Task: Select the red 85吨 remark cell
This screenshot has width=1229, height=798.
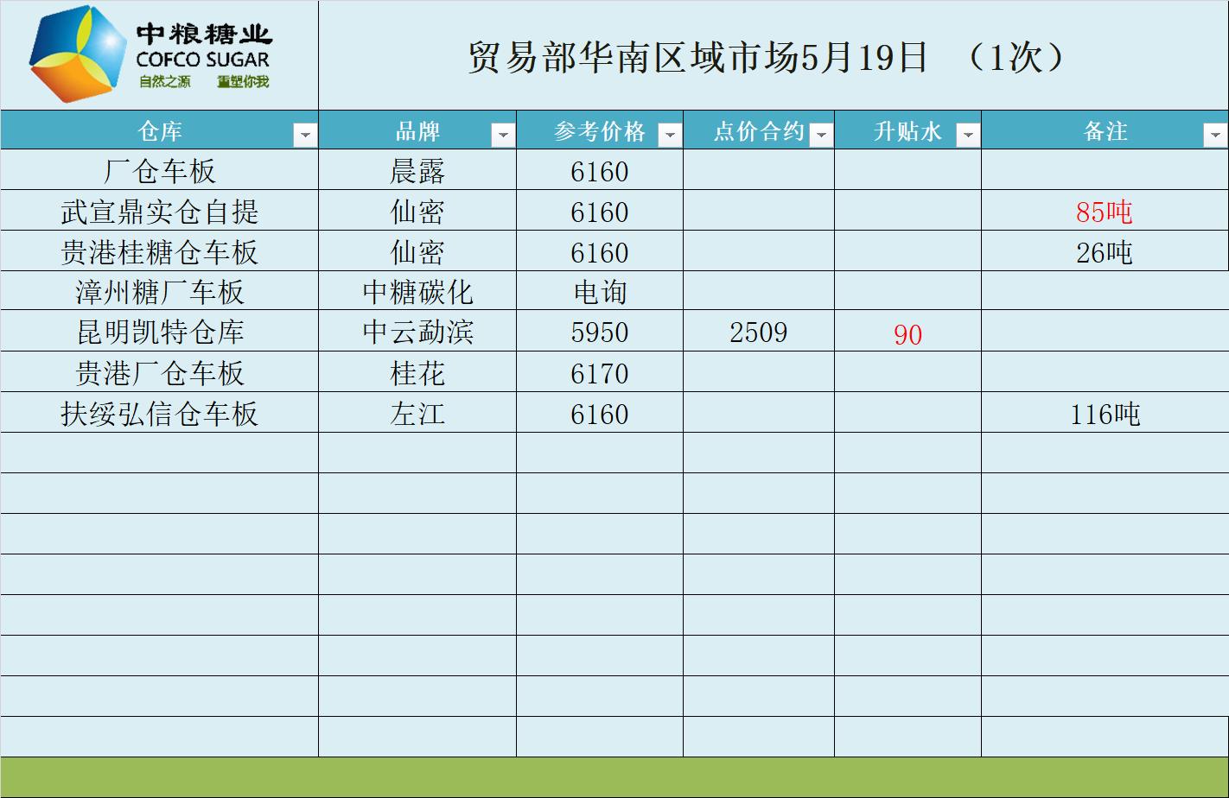Action: pyautogui.click(x=1104, y=212)
